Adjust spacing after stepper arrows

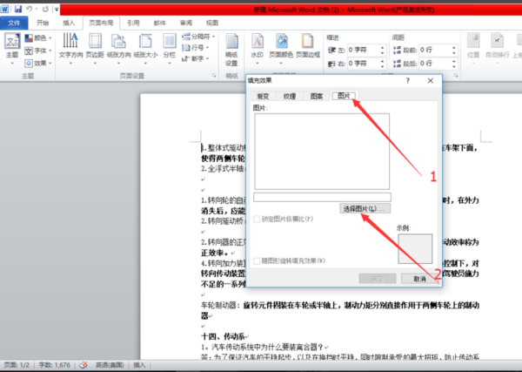pos(454,64)
